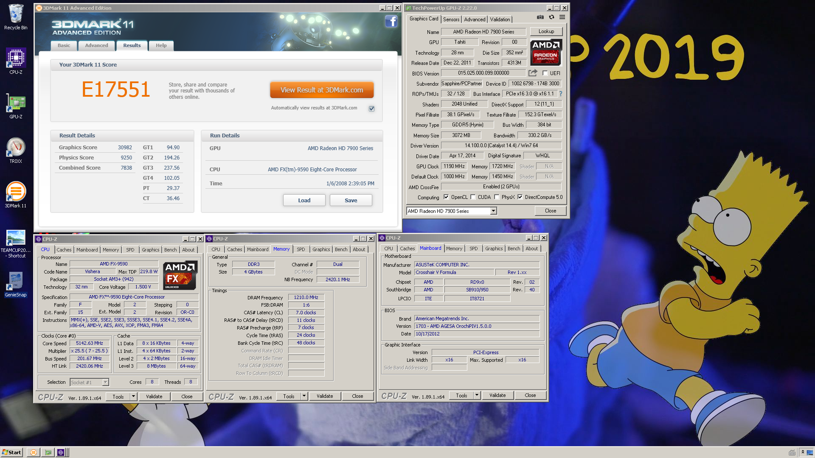Image resolution: width=815 pixels, height=458 pixels.
Task: Click the GPU-Z screenshot camera icon
Action: [540, 17]
